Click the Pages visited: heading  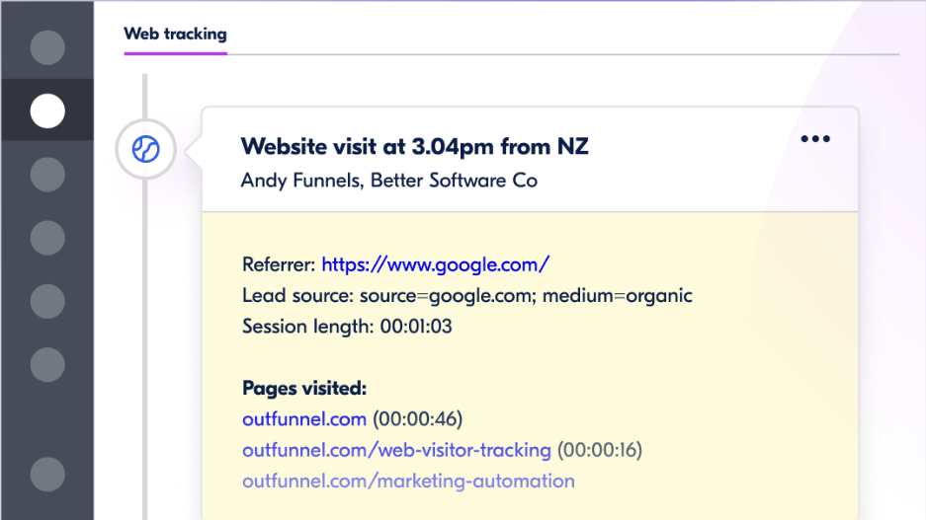point(304,388)
